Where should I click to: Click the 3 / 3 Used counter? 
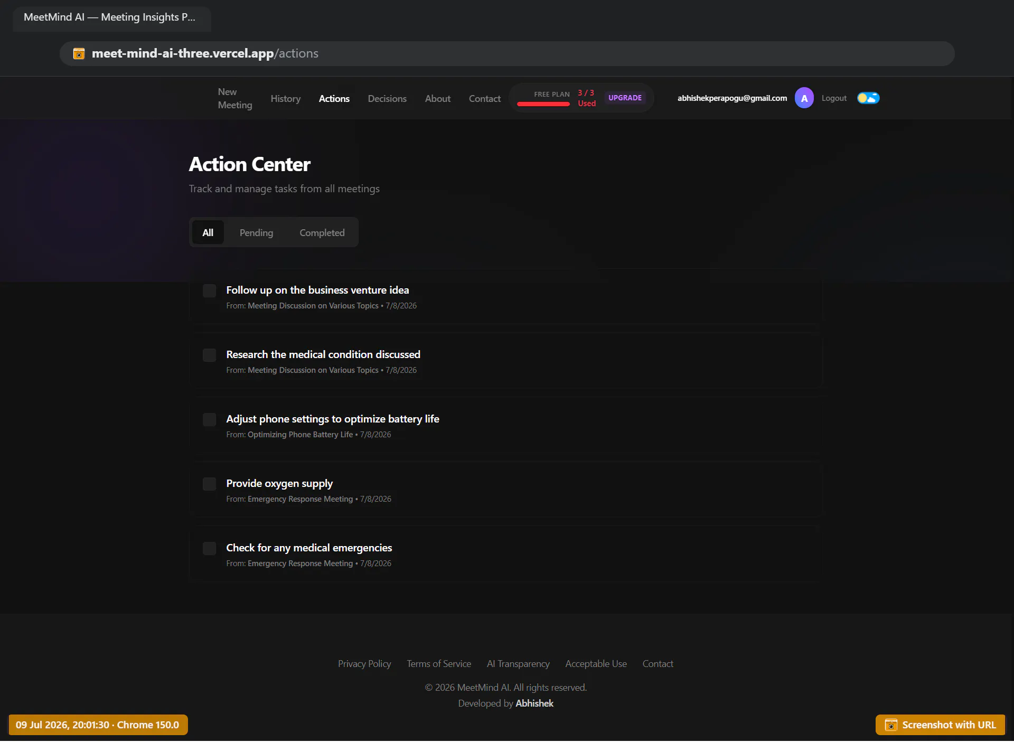point(586,98)
